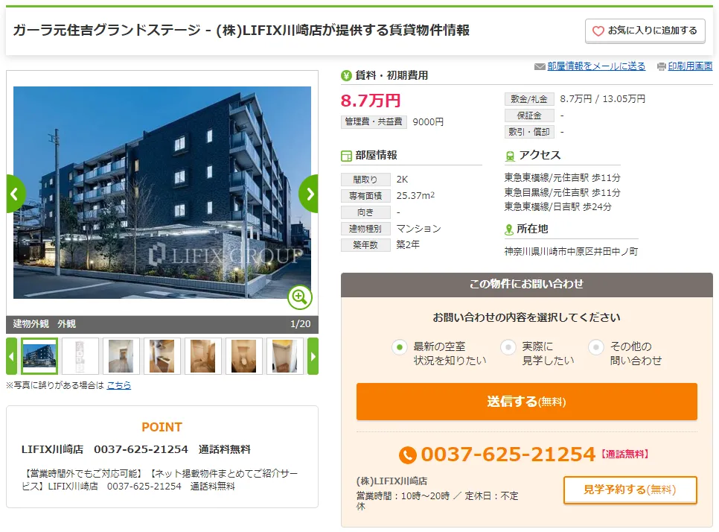This screenshot has width=719, height=532.
Task: Select the toilet photo thumbnail
Action: (243, 356)
